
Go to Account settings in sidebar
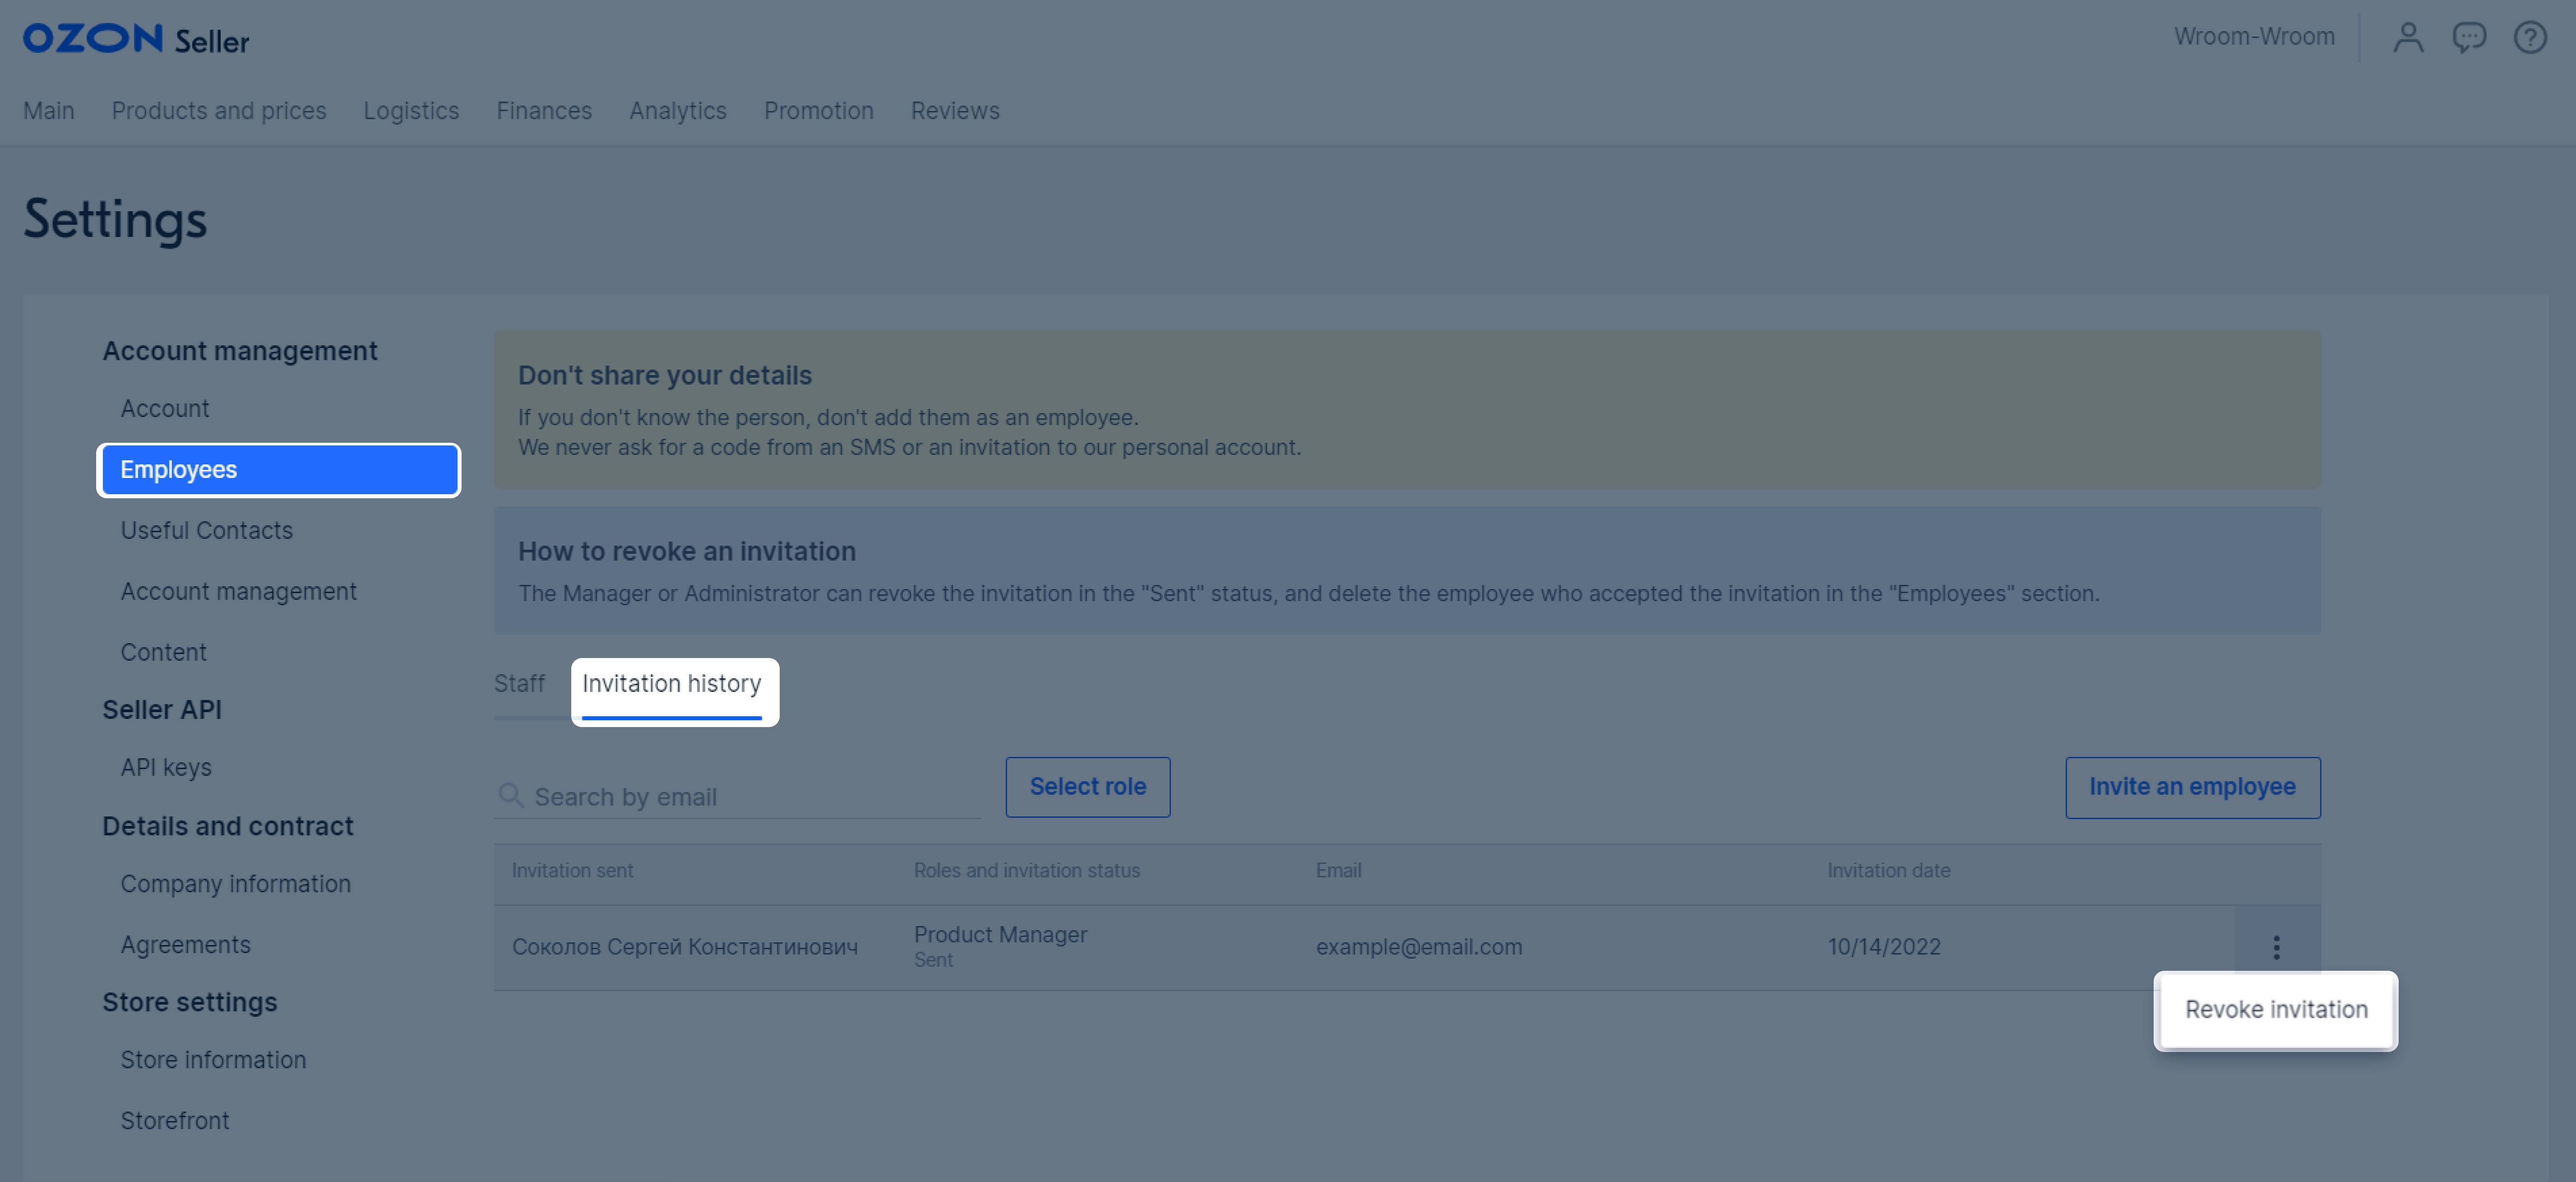165,409
